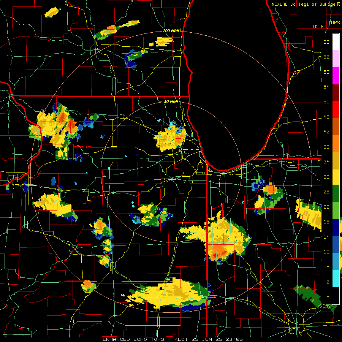The height and width of the screenshot is (342, 342).
Task: Click the yellow legend swatch
Action: [x=336, y=177]
